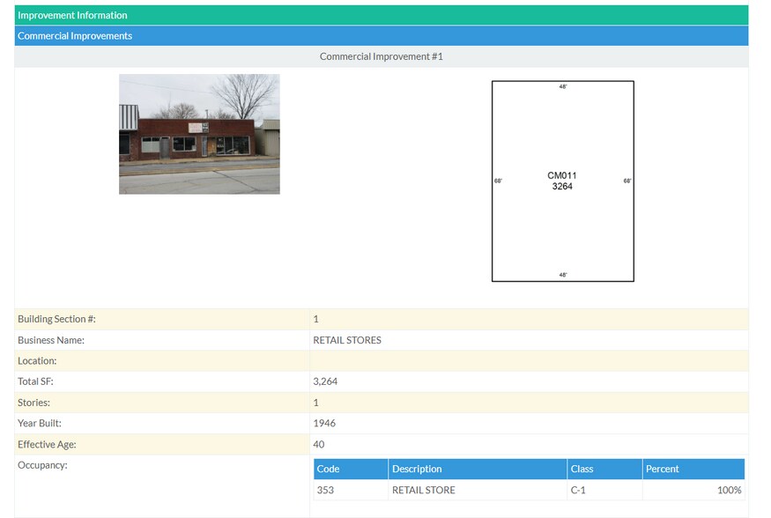Collapse the Commercial Improvements section header
This screenshot has height=518, width=771.
coord(75,35)
